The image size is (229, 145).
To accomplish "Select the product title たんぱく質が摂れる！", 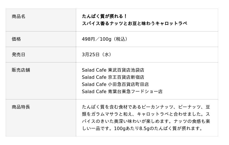I will 104,16.
